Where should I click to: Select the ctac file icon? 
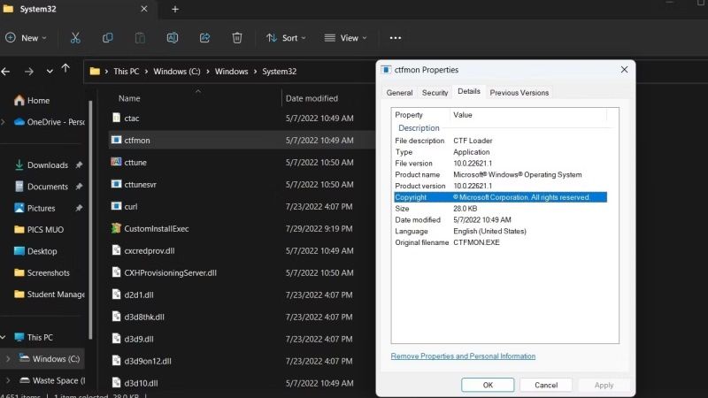point(116,118)
